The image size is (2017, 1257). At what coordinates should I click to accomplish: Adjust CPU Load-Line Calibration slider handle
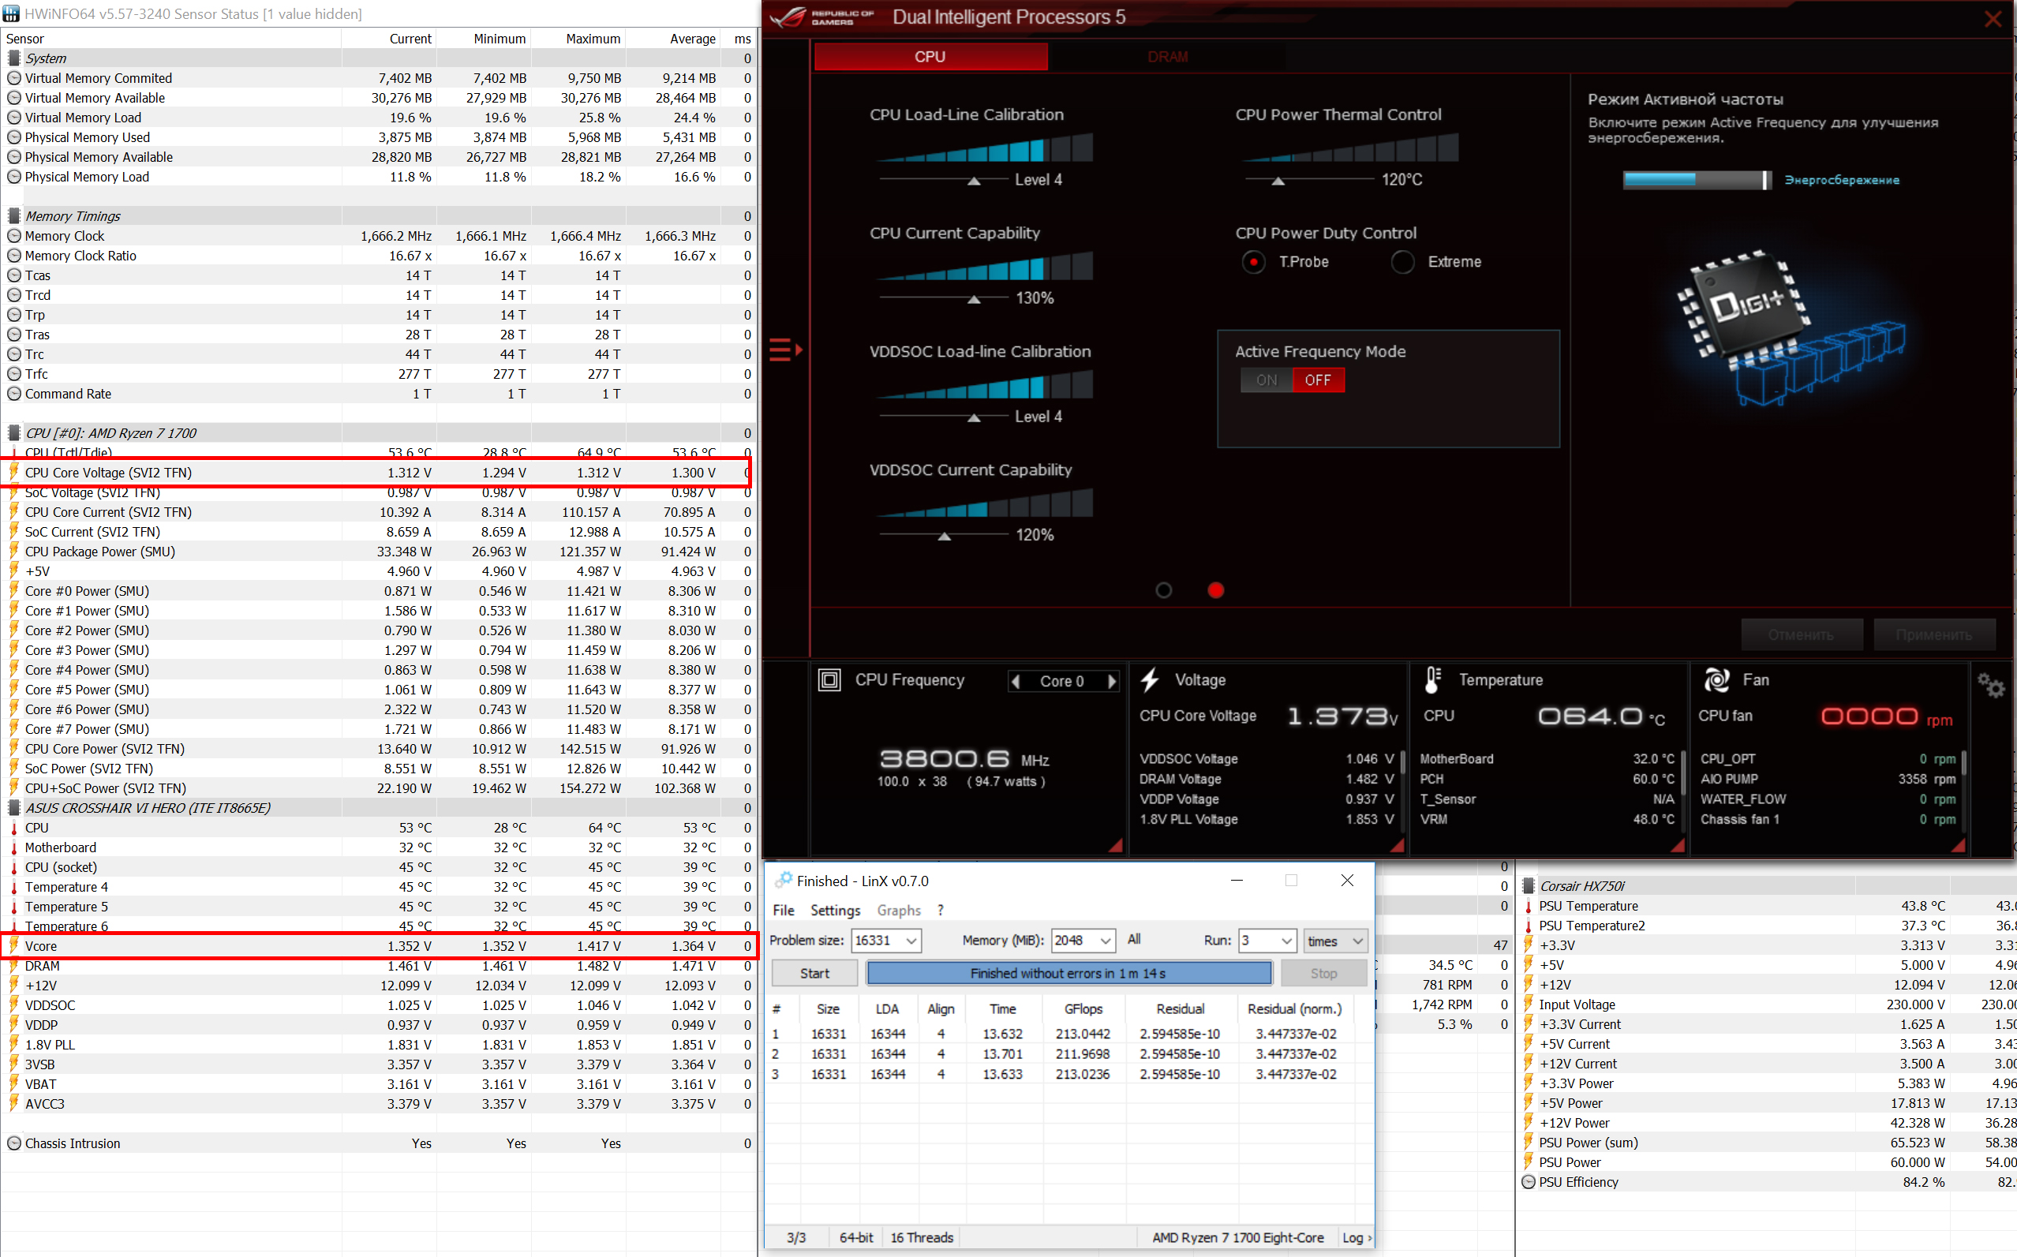coord(975,181)
